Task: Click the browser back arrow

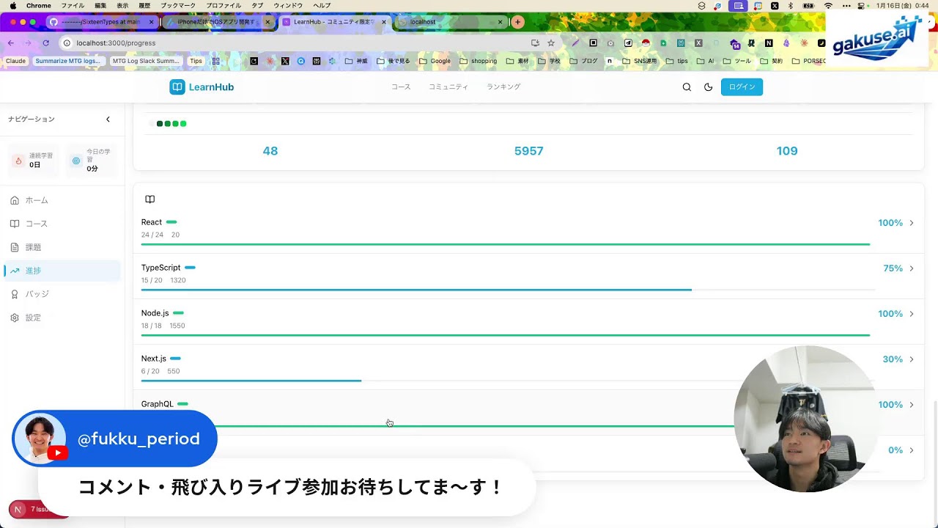Action: click(x=11, y=43)
